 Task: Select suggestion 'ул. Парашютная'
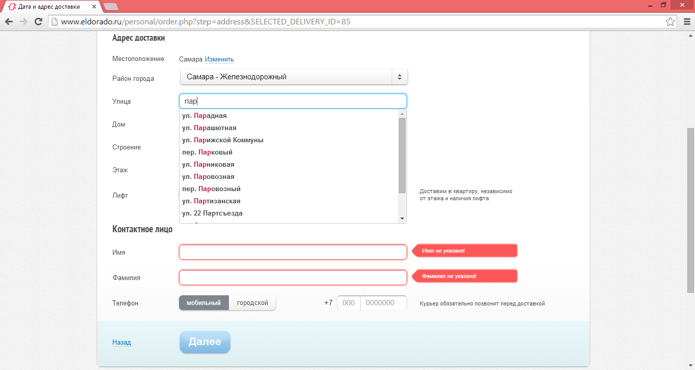coord(288,128)
